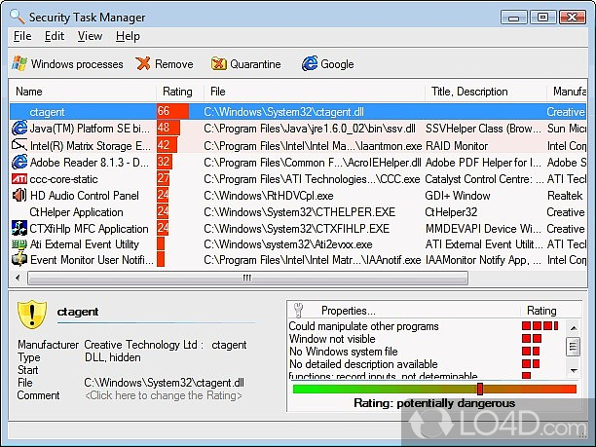Viewport: 596px width, 447px height.
Task: Click 'Rating: potentially dangerous' label
Action: 434,403
